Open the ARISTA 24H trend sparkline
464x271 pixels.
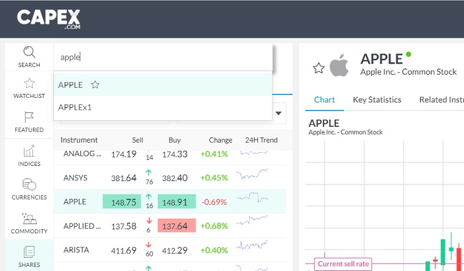coord(252,245)
